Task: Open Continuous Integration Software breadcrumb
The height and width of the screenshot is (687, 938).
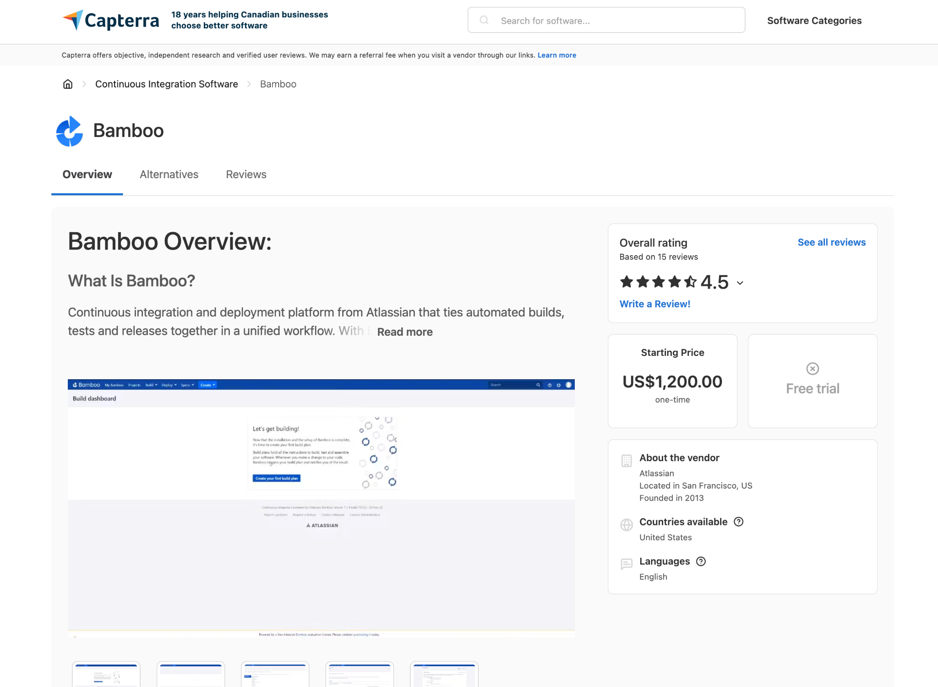Action: coord(167,84)
